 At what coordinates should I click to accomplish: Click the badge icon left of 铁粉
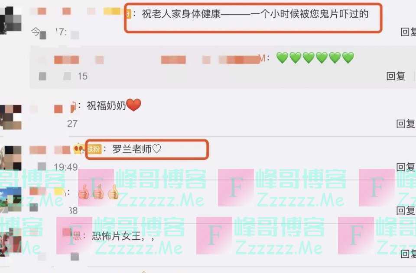pyautogui.click(x=79, y=149)
